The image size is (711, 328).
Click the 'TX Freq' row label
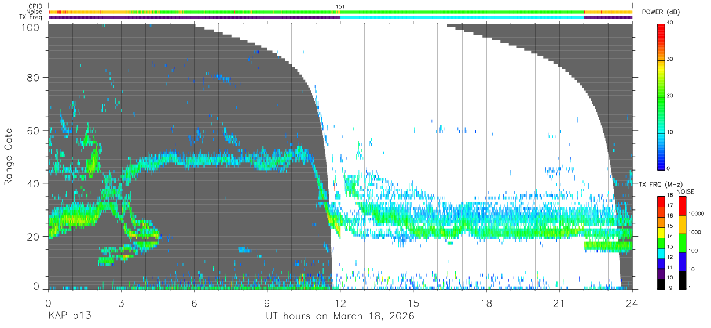pos(31,17)
